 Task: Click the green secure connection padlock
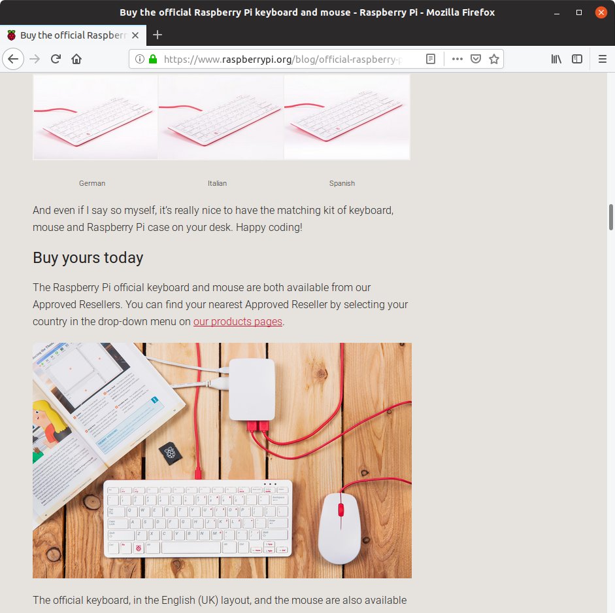point(153,59)
